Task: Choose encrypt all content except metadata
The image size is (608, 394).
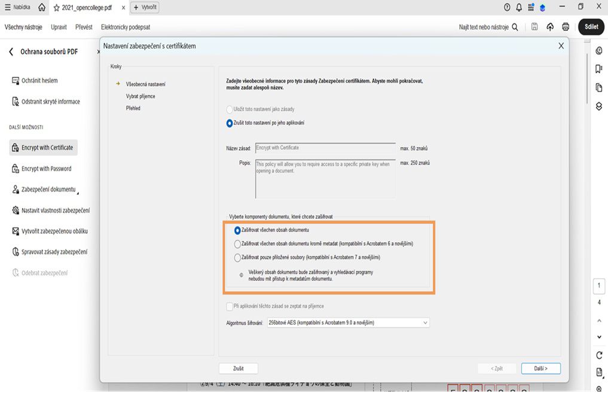Action: pyautogui.click(x=237, y=244)
